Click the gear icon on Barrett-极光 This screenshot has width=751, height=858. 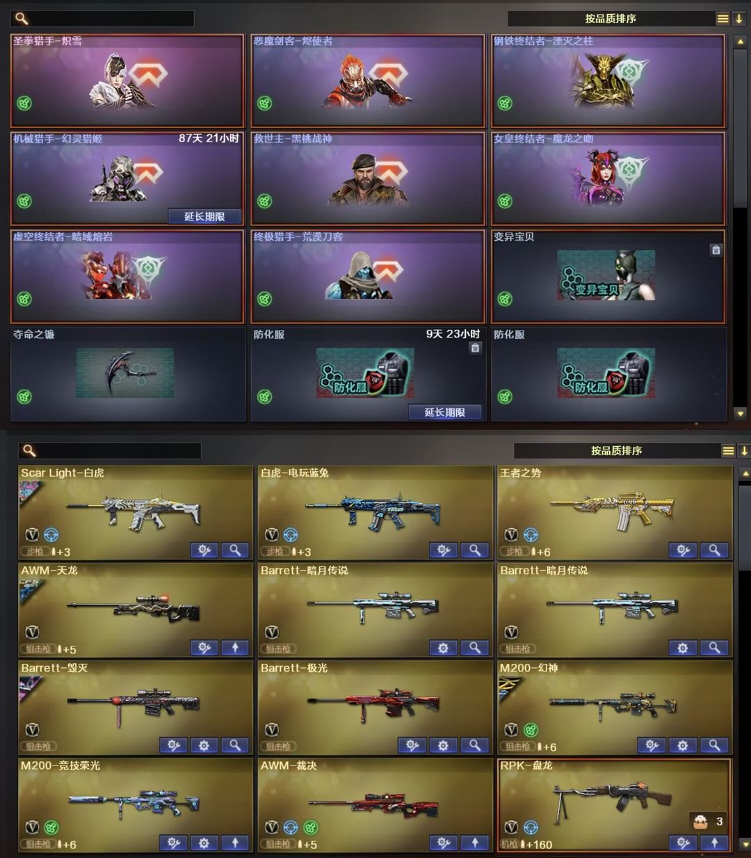point(443,745)
